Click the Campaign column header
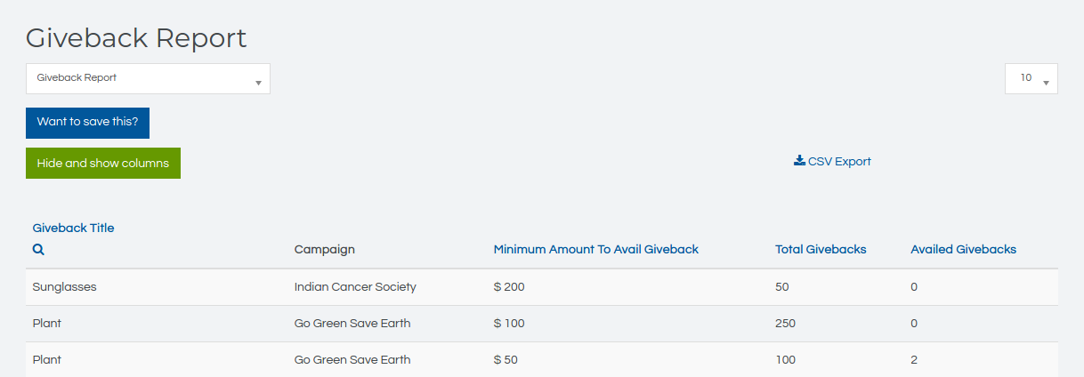Viewport: 1084px width, 377px height. pyautogui.click(x=324, y=250)
